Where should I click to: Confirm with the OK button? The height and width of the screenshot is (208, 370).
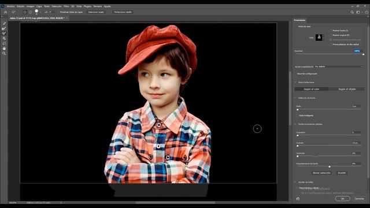(343, 199)
